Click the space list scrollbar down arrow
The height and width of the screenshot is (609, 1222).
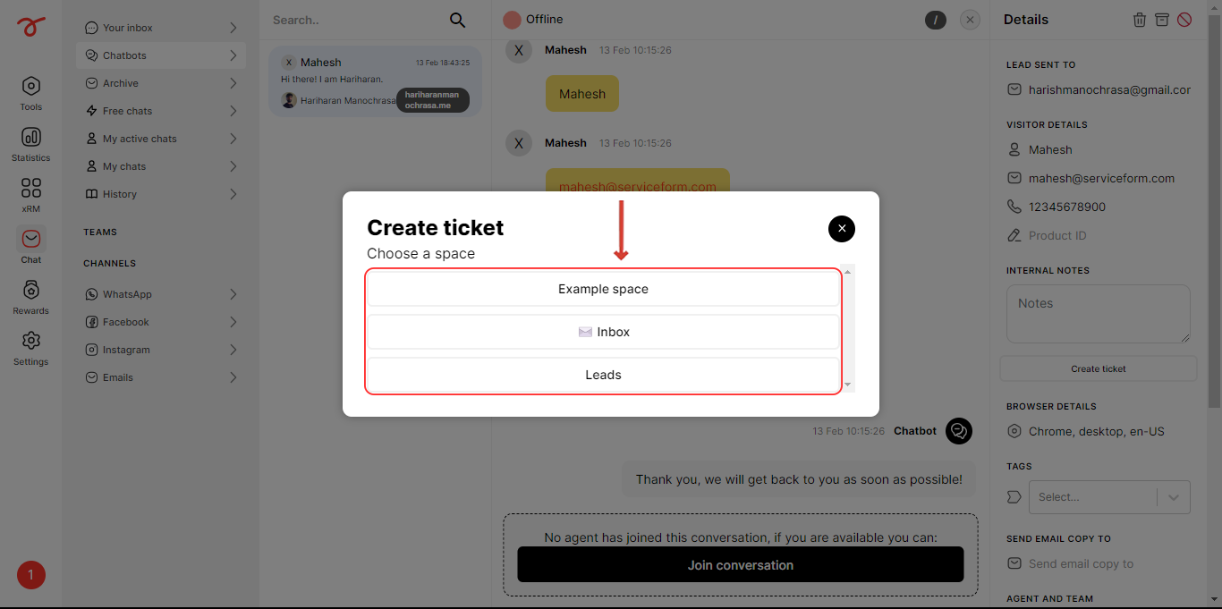(848, 385)
